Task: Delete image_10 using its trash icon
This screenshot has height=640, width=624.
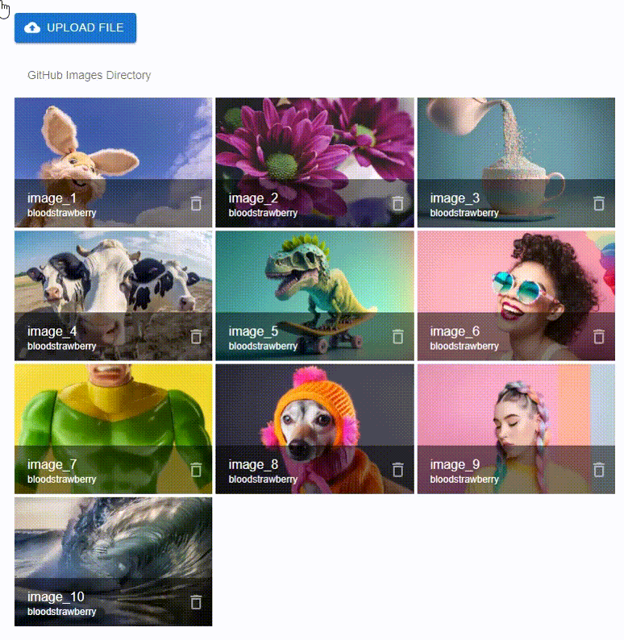Action: (x=196, y=602)
